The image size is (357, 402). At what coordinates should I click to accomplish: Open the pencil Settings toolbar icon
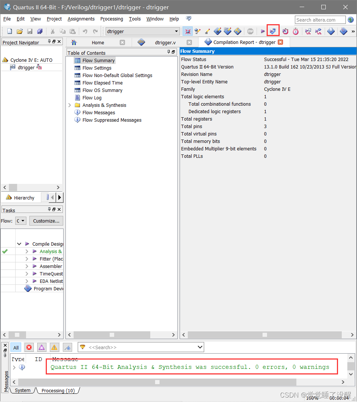point(208,31)
